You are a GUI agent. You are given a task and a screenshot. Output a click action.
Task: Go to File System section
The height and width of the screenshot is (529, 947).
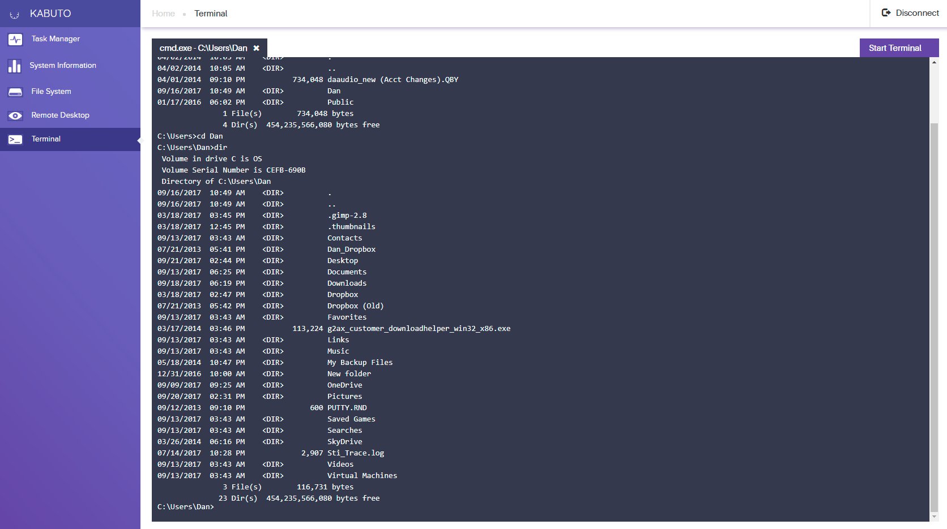(x=70, y=92)
